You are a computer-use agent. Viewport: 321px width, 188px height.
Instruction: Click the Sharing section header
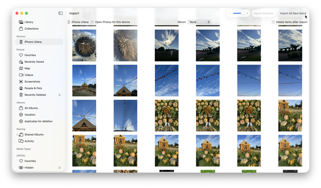coord(21,129)
